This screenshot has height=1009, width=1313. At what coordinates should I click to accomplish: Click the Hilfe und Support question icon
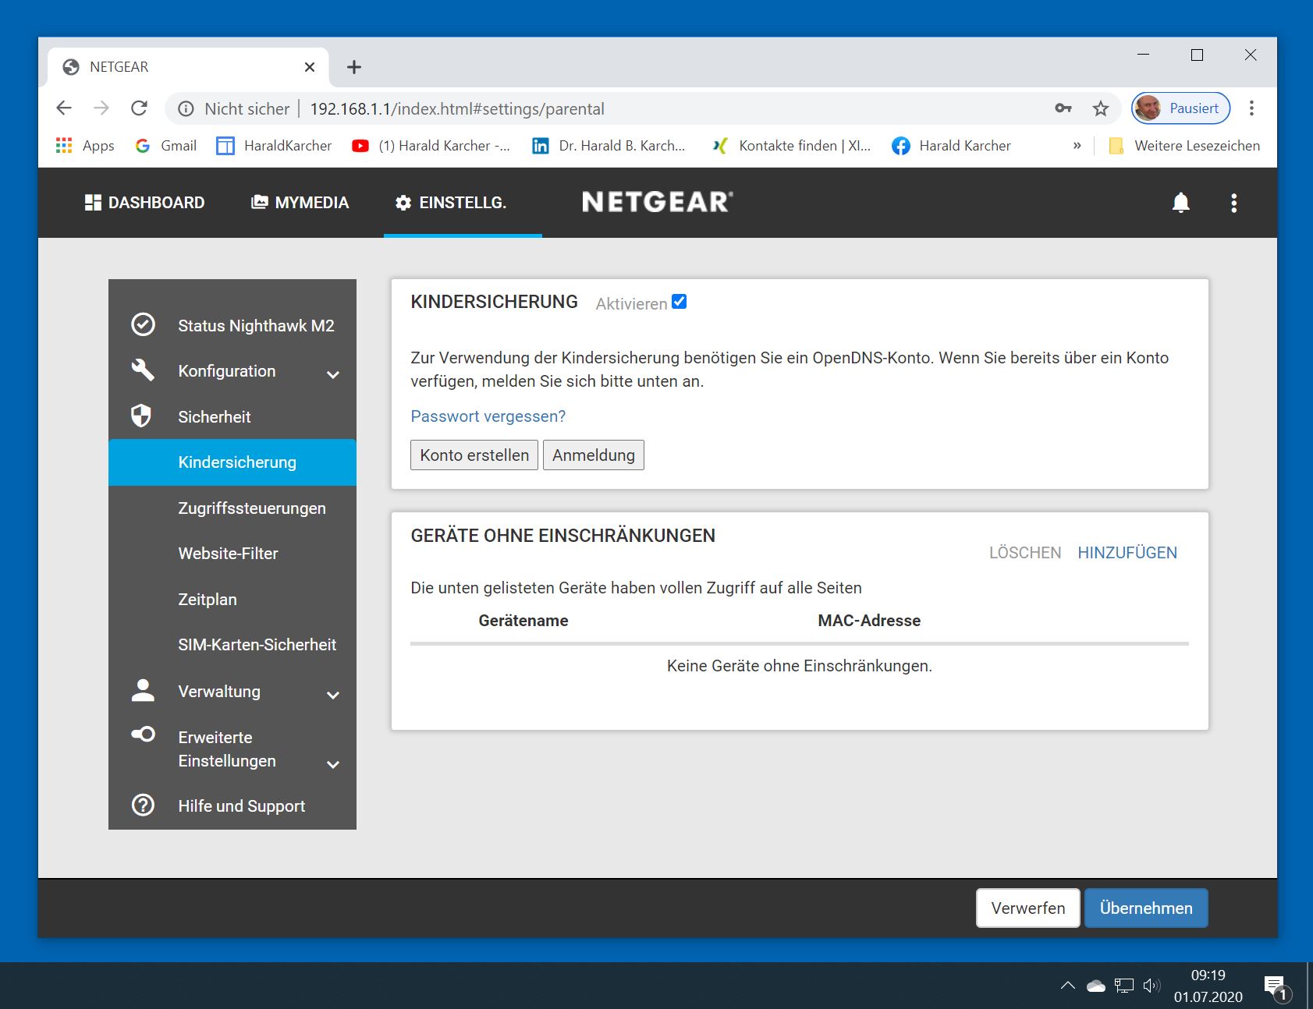(143, 805)
